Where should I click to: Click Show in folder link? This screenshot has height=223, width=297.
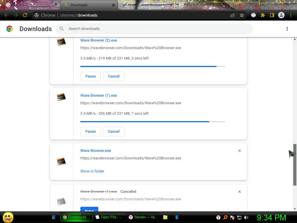92,171
